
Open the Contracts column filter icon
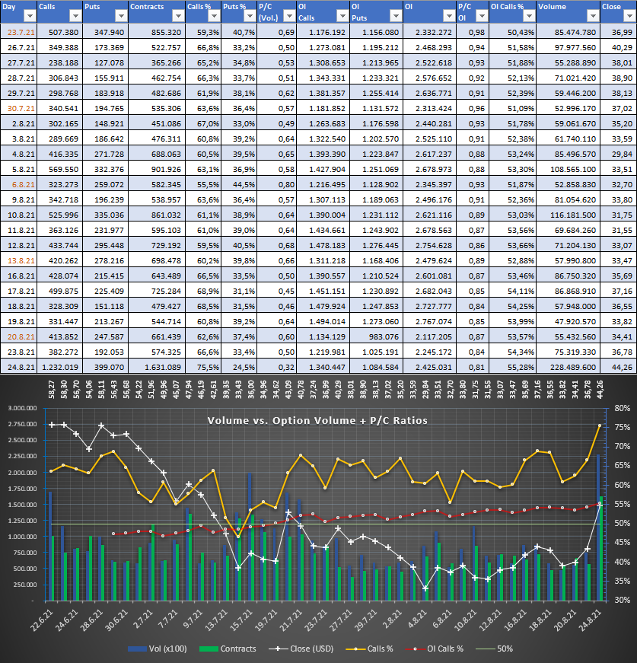click(178, 16)
